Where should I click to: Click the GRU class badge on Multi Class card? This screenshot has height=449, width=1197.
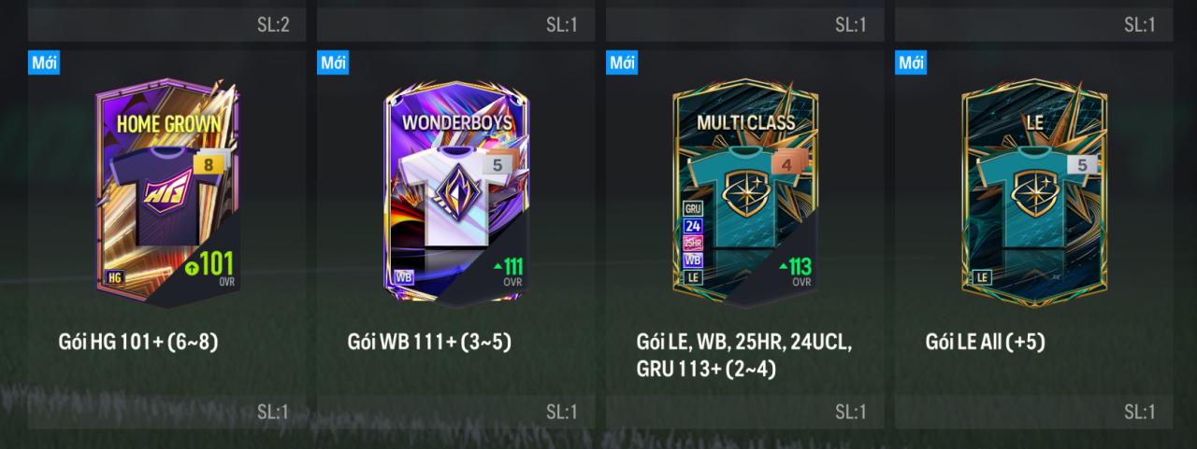coord(693,209)
